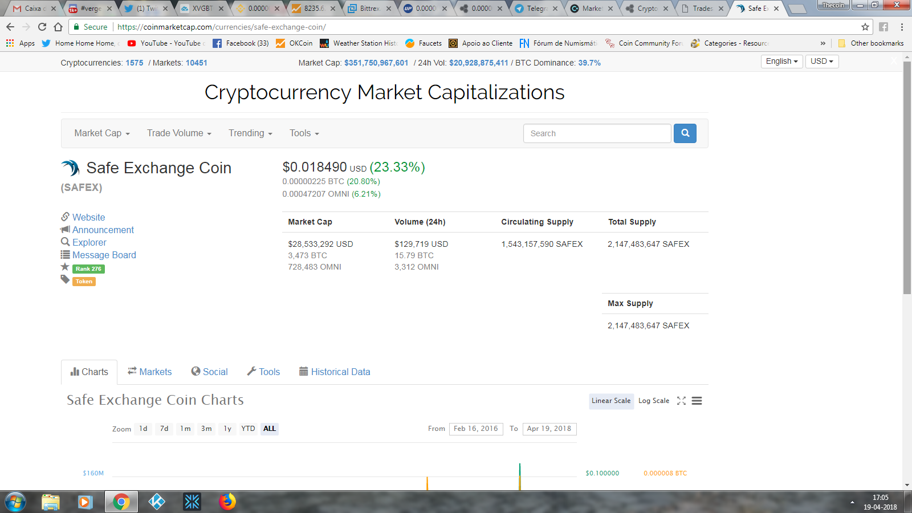Select the Markets tab
Viewport: 912px width, 513px height.
(x=149, y=372)
